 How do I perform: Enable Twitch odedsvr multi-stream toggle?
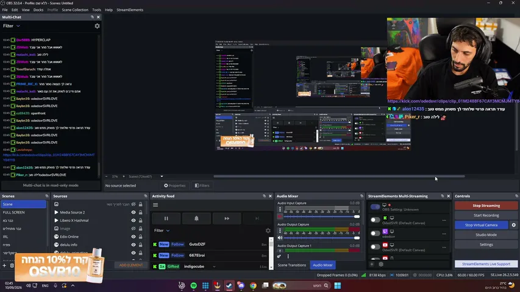coord(375,234)
